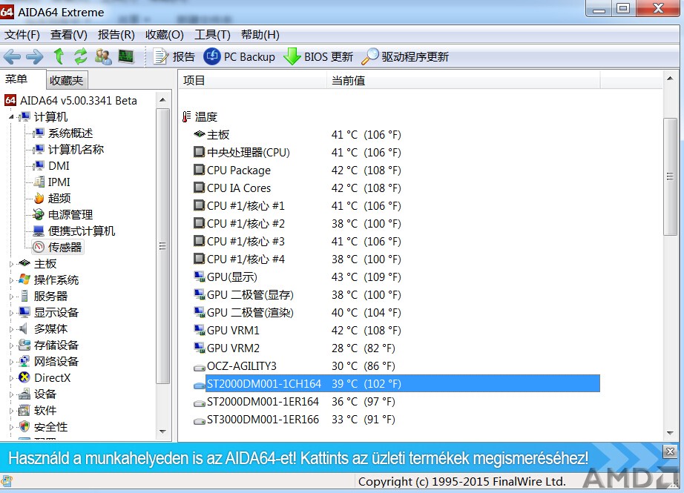The width and height of the screenshot is (684, 493).
Task: Go back with the blue left arrow
Action: (12, 56)
